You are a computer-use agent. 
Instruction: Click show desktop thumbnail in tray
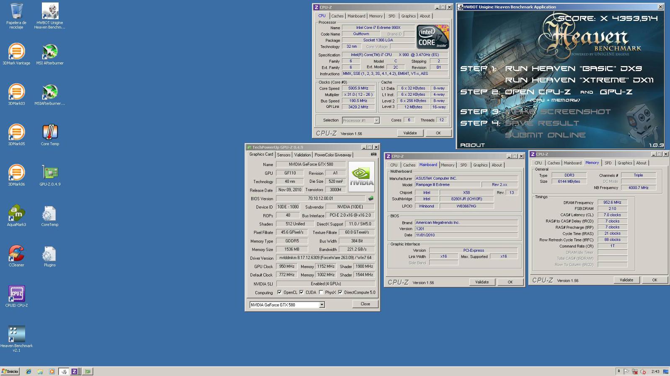(666, 371)
